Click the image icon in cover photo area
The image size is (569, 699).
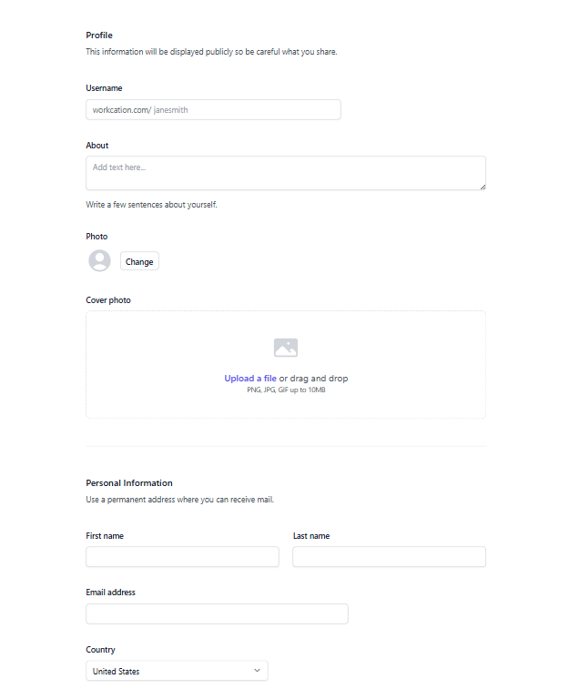click(x=286, y=348)
